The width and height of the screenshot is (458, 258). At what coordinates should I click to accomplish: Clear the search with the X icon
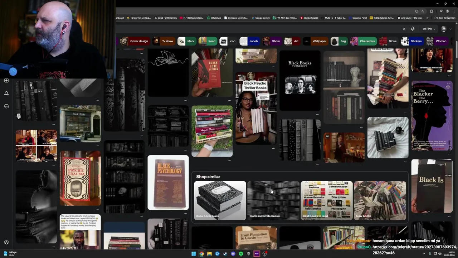point(404,29)
